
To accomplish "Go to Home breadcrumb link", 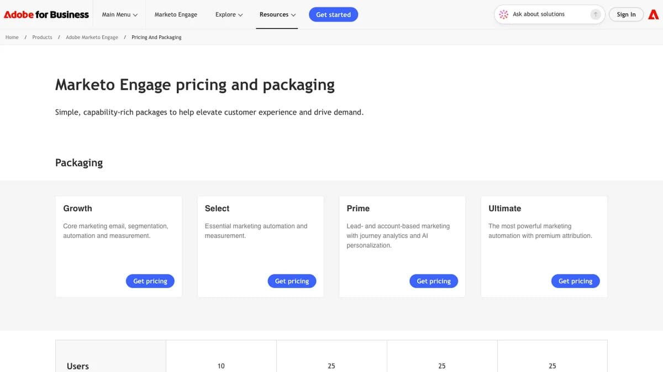I will click(x=12, y=37).
